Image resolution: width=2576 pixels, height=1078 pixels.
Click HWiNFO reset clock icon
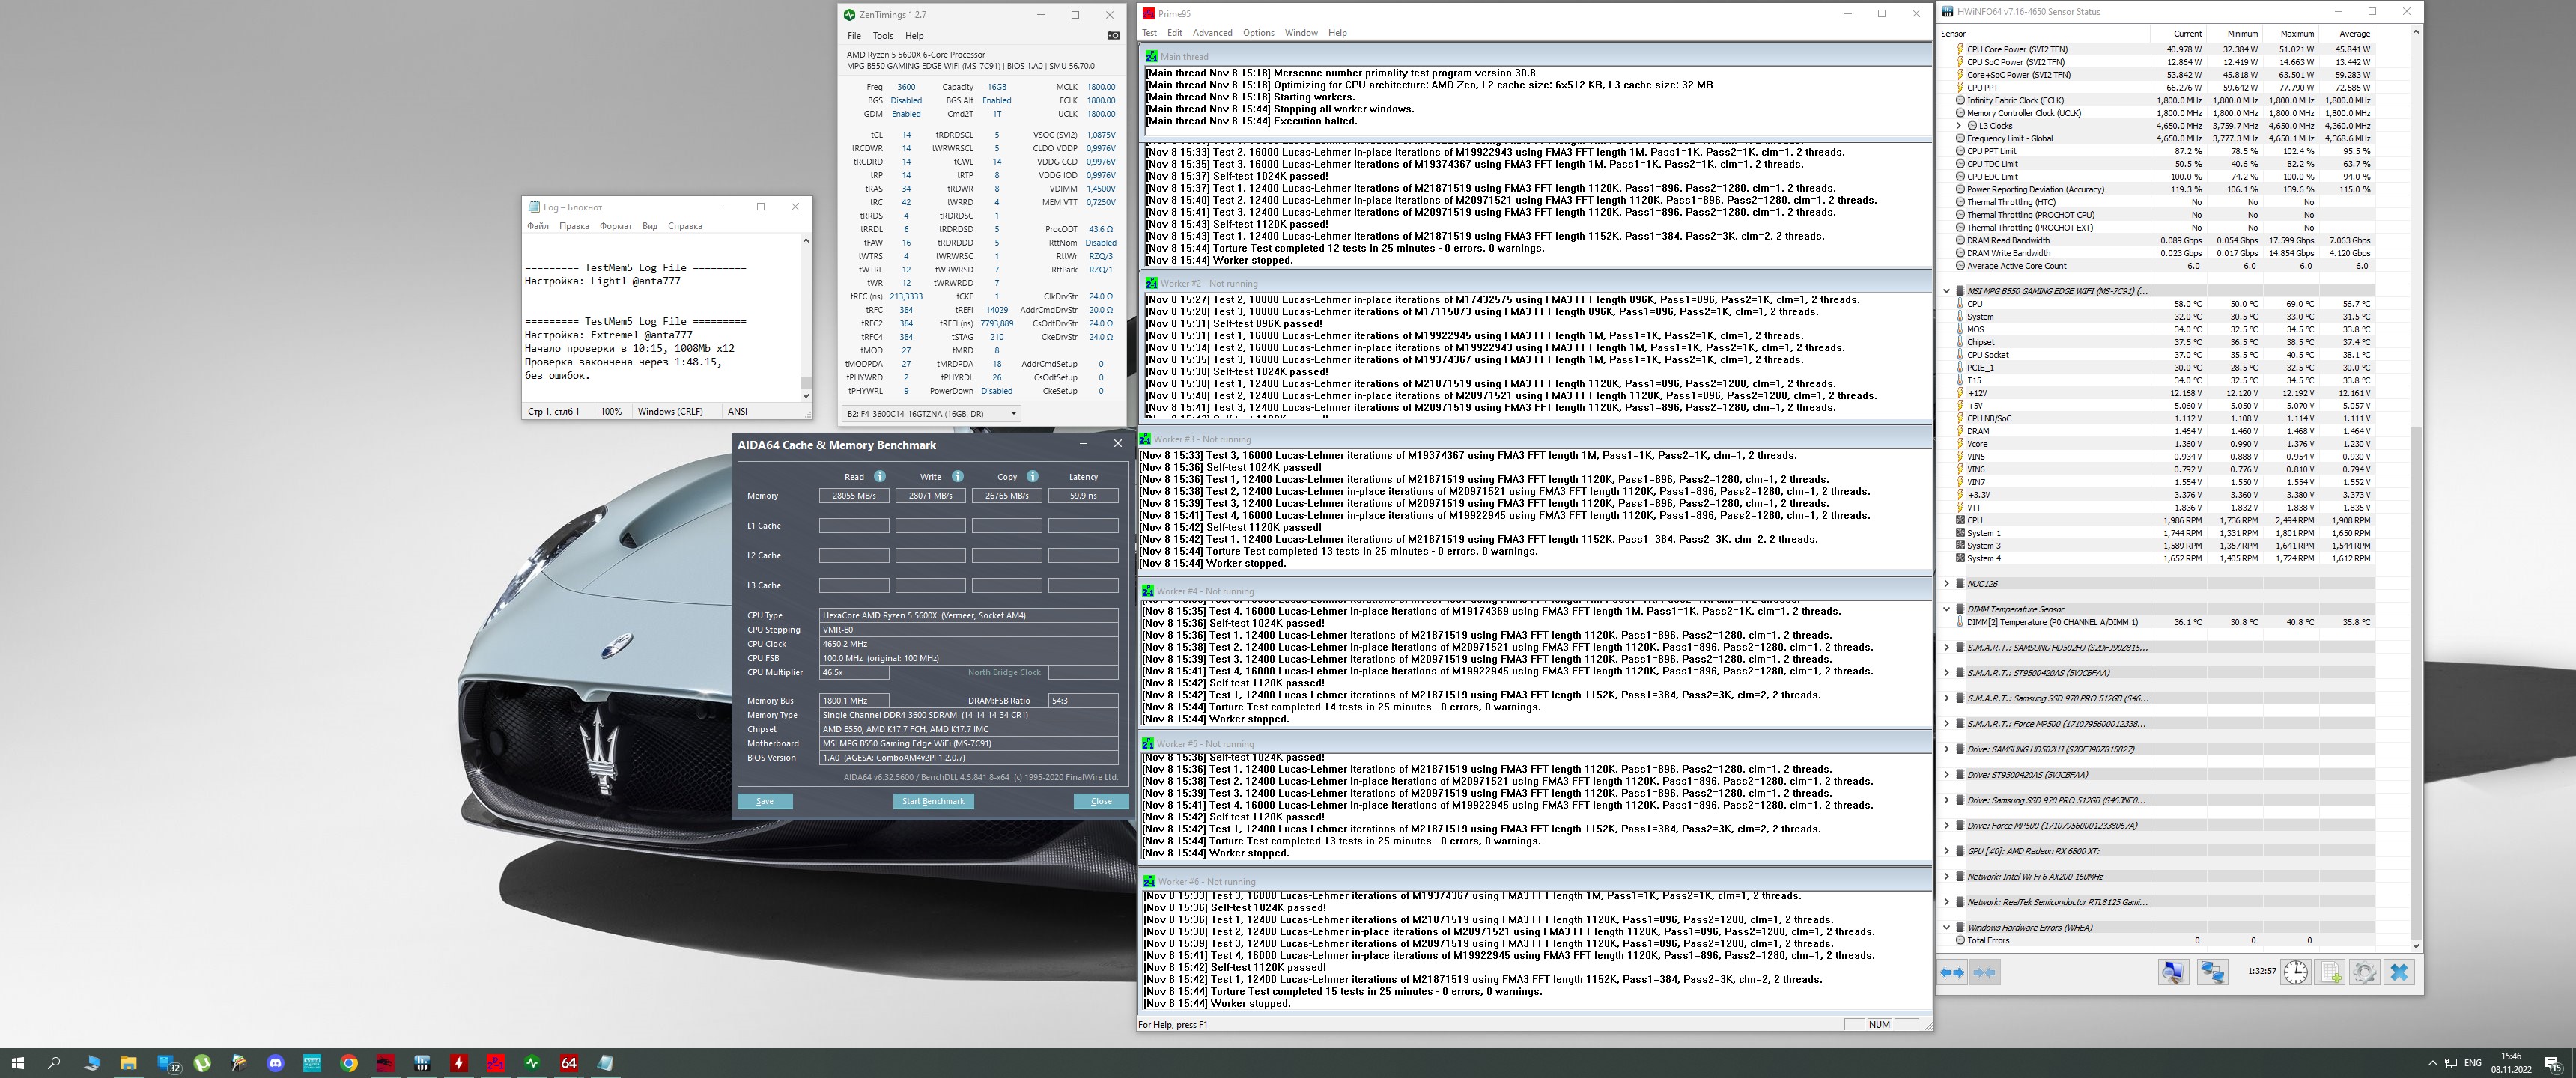coord(2296,972)
